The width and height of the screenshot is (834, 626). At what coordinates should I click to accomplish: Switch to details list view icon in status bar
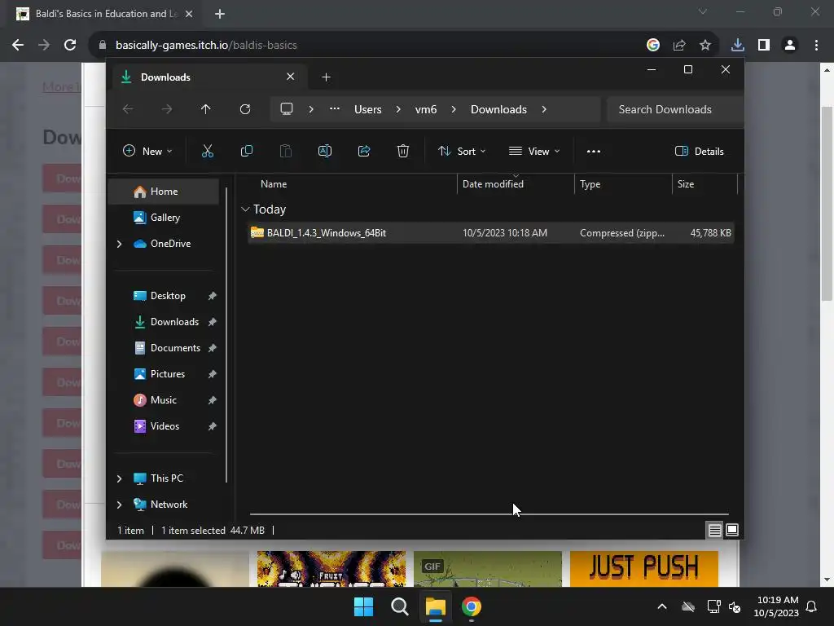click(x=715, y=530)
